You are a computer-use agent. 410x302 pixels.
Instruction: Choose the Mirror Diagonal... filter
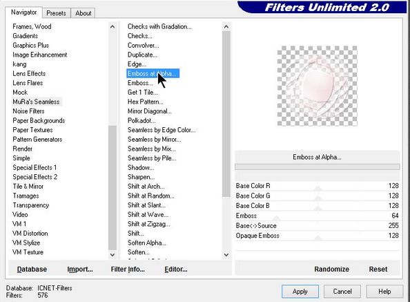point(150,111)
